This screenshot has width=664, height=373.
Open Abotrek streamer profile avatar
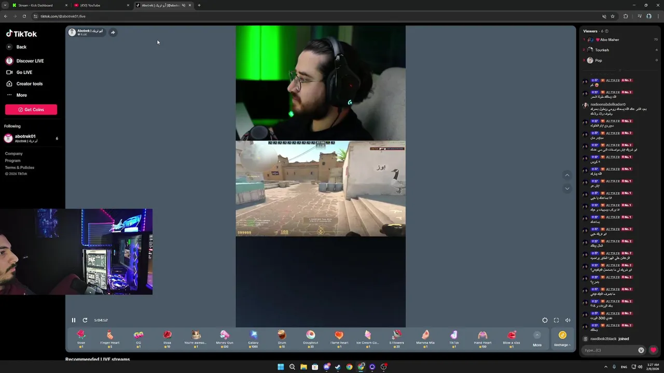(72, 32)
